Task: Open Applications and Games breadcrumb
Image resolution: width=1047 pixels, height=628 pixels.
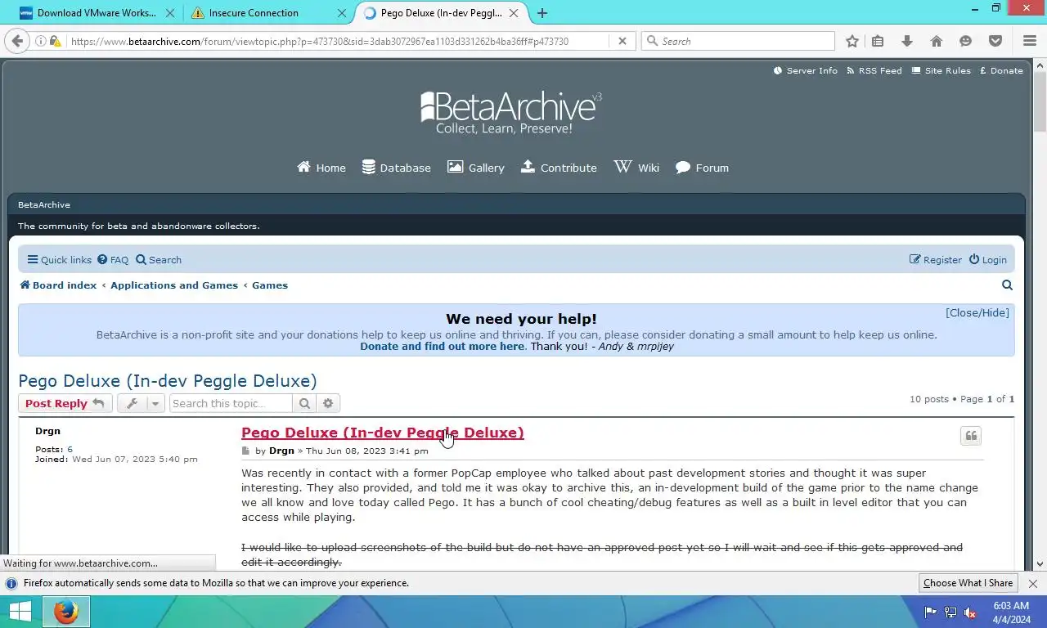Action: (x=174, y=285)
